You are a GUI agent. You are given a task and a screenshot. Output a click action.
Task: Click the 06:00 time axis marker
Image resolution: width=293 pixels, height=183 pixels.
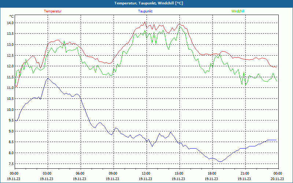click(80, 173)
